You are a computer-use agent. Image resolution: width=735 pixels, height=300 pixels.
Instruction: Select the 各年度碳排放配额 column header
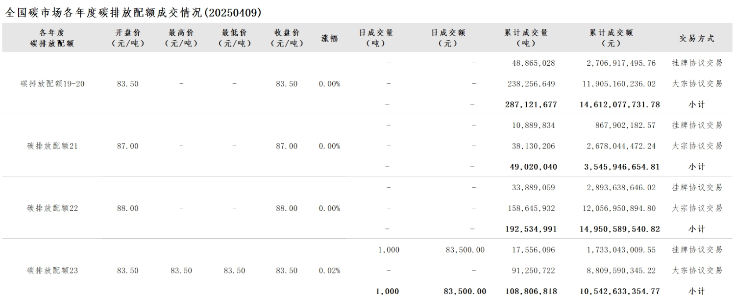[x=52, y=38]
